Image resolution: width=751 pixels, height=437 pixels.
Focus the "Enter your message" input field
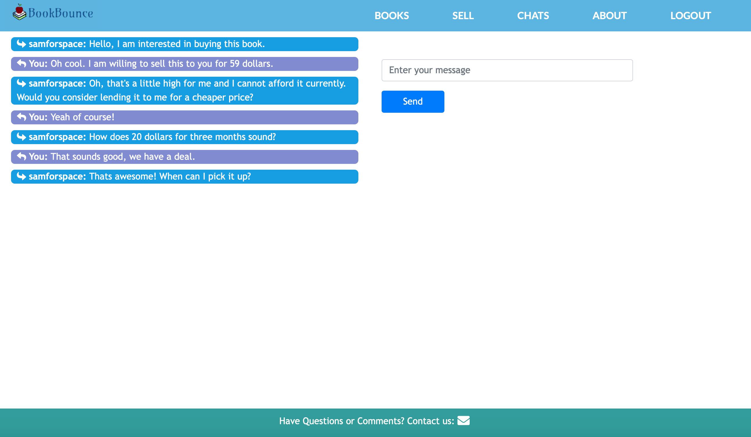pyautogui.click(x=507, y=70)
